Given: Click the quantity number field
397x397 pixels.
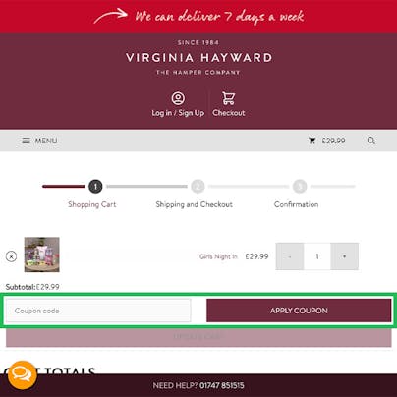Looking at the screenshot, I should point(317,256).
